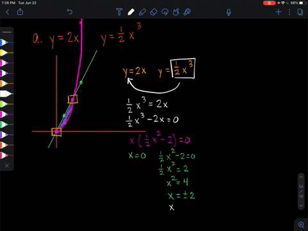Close the favorites toolbox with X
Viewport: 308px width, 231px height.
(x=7, y=166)
